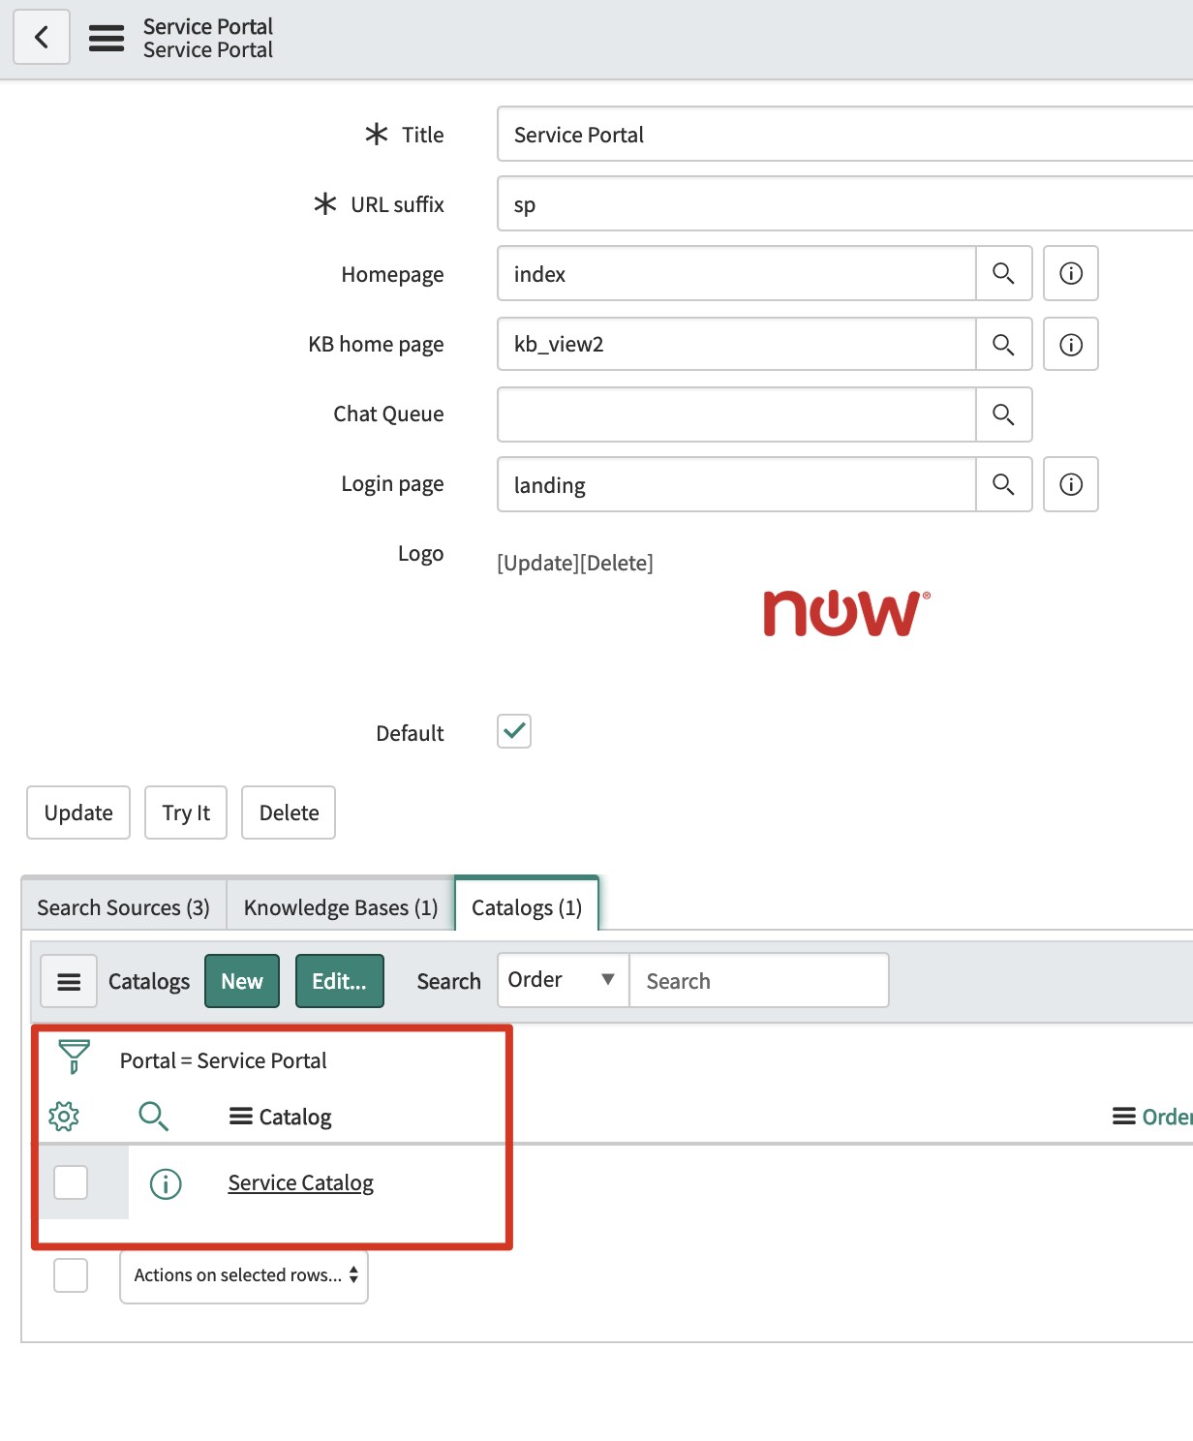
Task: Focus the list Search text box
Action: click(x=759, y=980)
